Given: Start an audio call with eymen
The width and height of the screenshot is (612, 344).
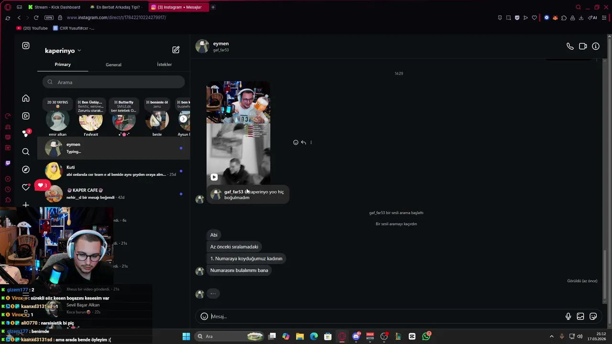Looking at the screenshot, I should (570, 46).
